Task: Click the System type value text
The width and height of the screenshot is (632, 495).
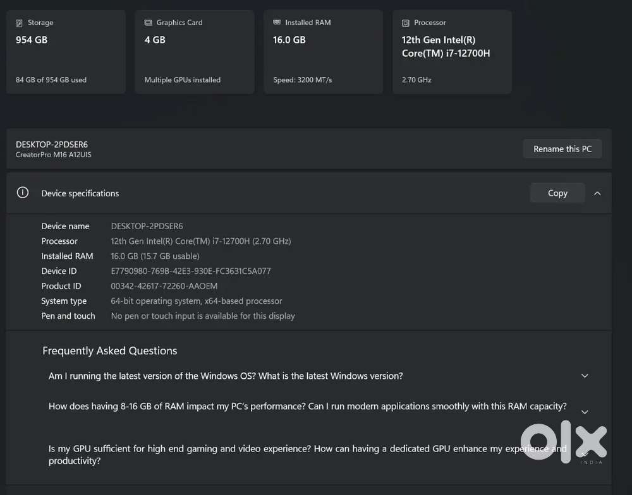Action: (x=196, y=301)
